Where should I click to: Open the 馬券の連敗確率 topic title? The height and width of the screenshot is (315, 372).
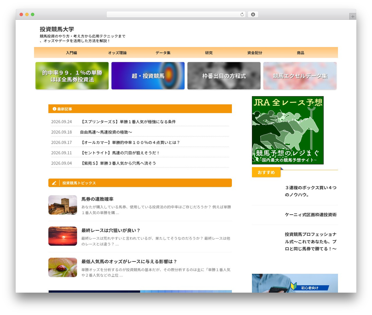click(97, 199)
